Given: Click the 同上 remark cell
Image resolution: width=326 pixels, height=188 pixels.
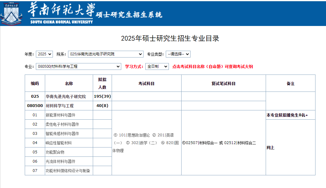Looking at the screenshot, I should click(x=290, y=147).
